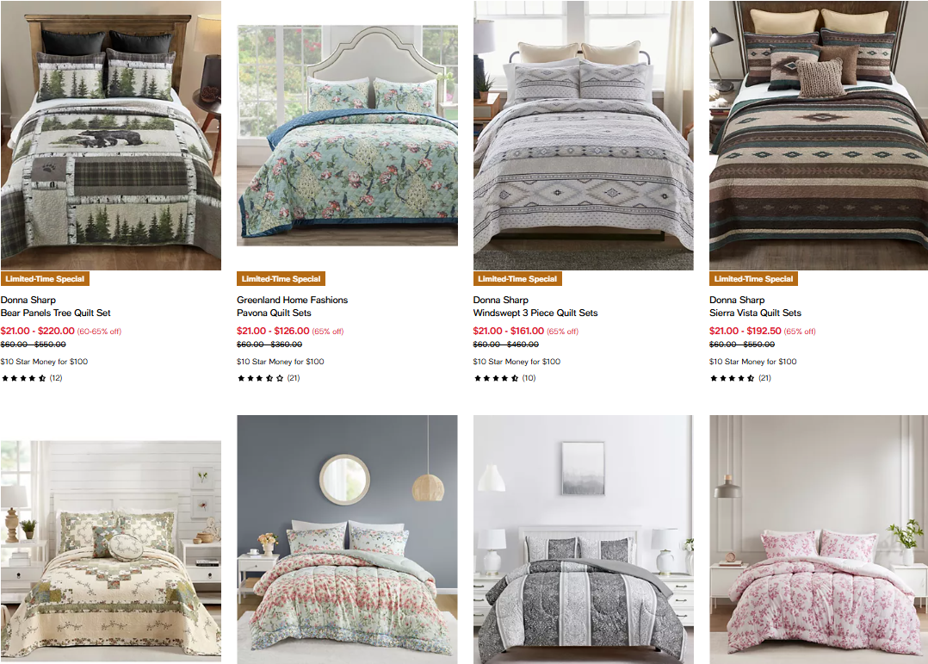
Task: Open the gray striped paisley comforter image
Action: click(584, 539)
